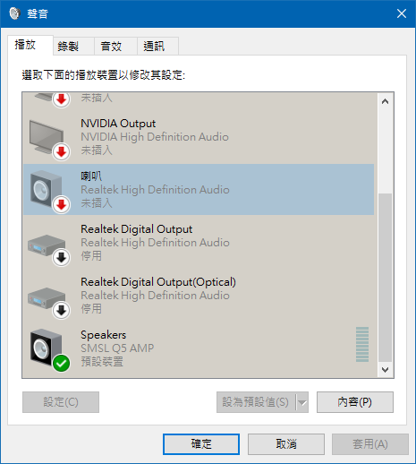416x464 pixels.
Task: Click the Realtek Digital Output(Optical) device icon
Action: tap(47, 299)
